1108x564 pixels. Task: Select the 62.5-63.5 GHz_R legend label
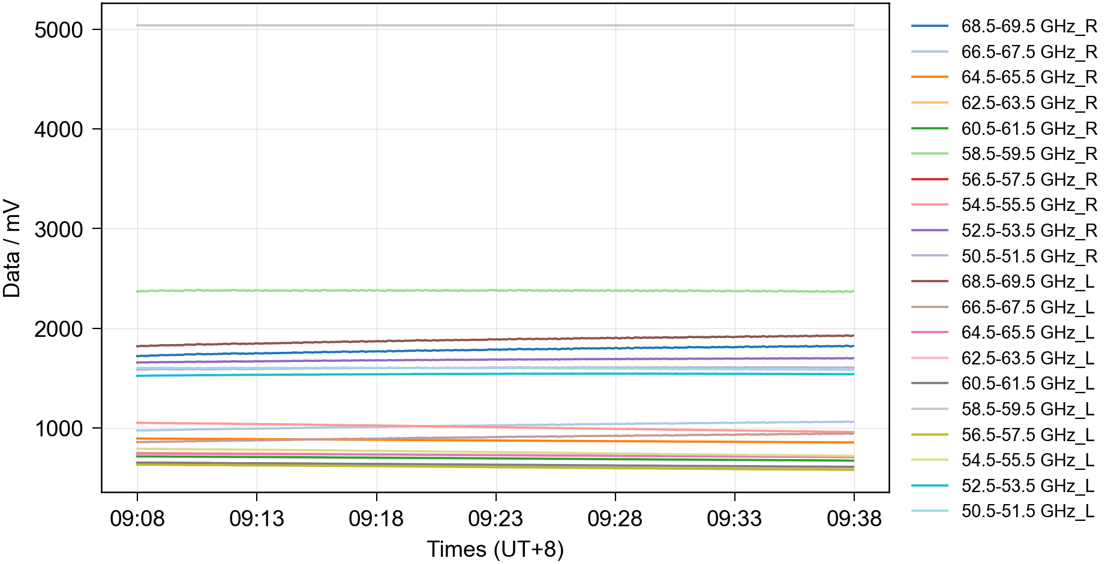1028,103
